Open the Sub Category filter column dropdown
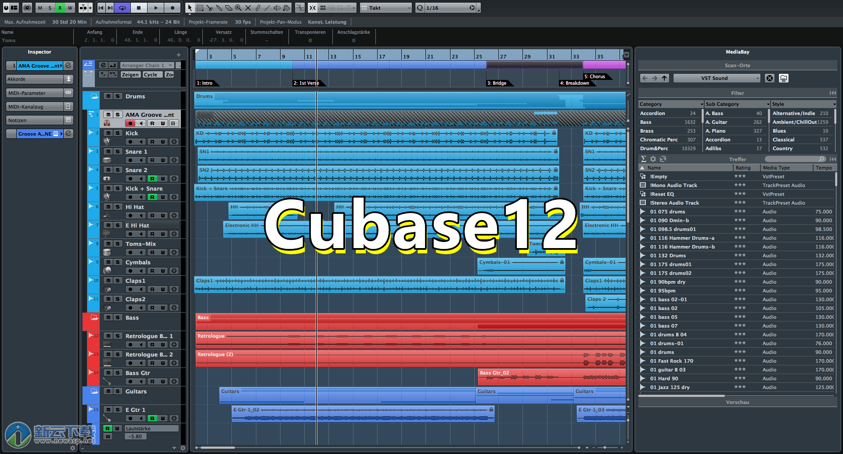843x454 pixels. point(737,104)
